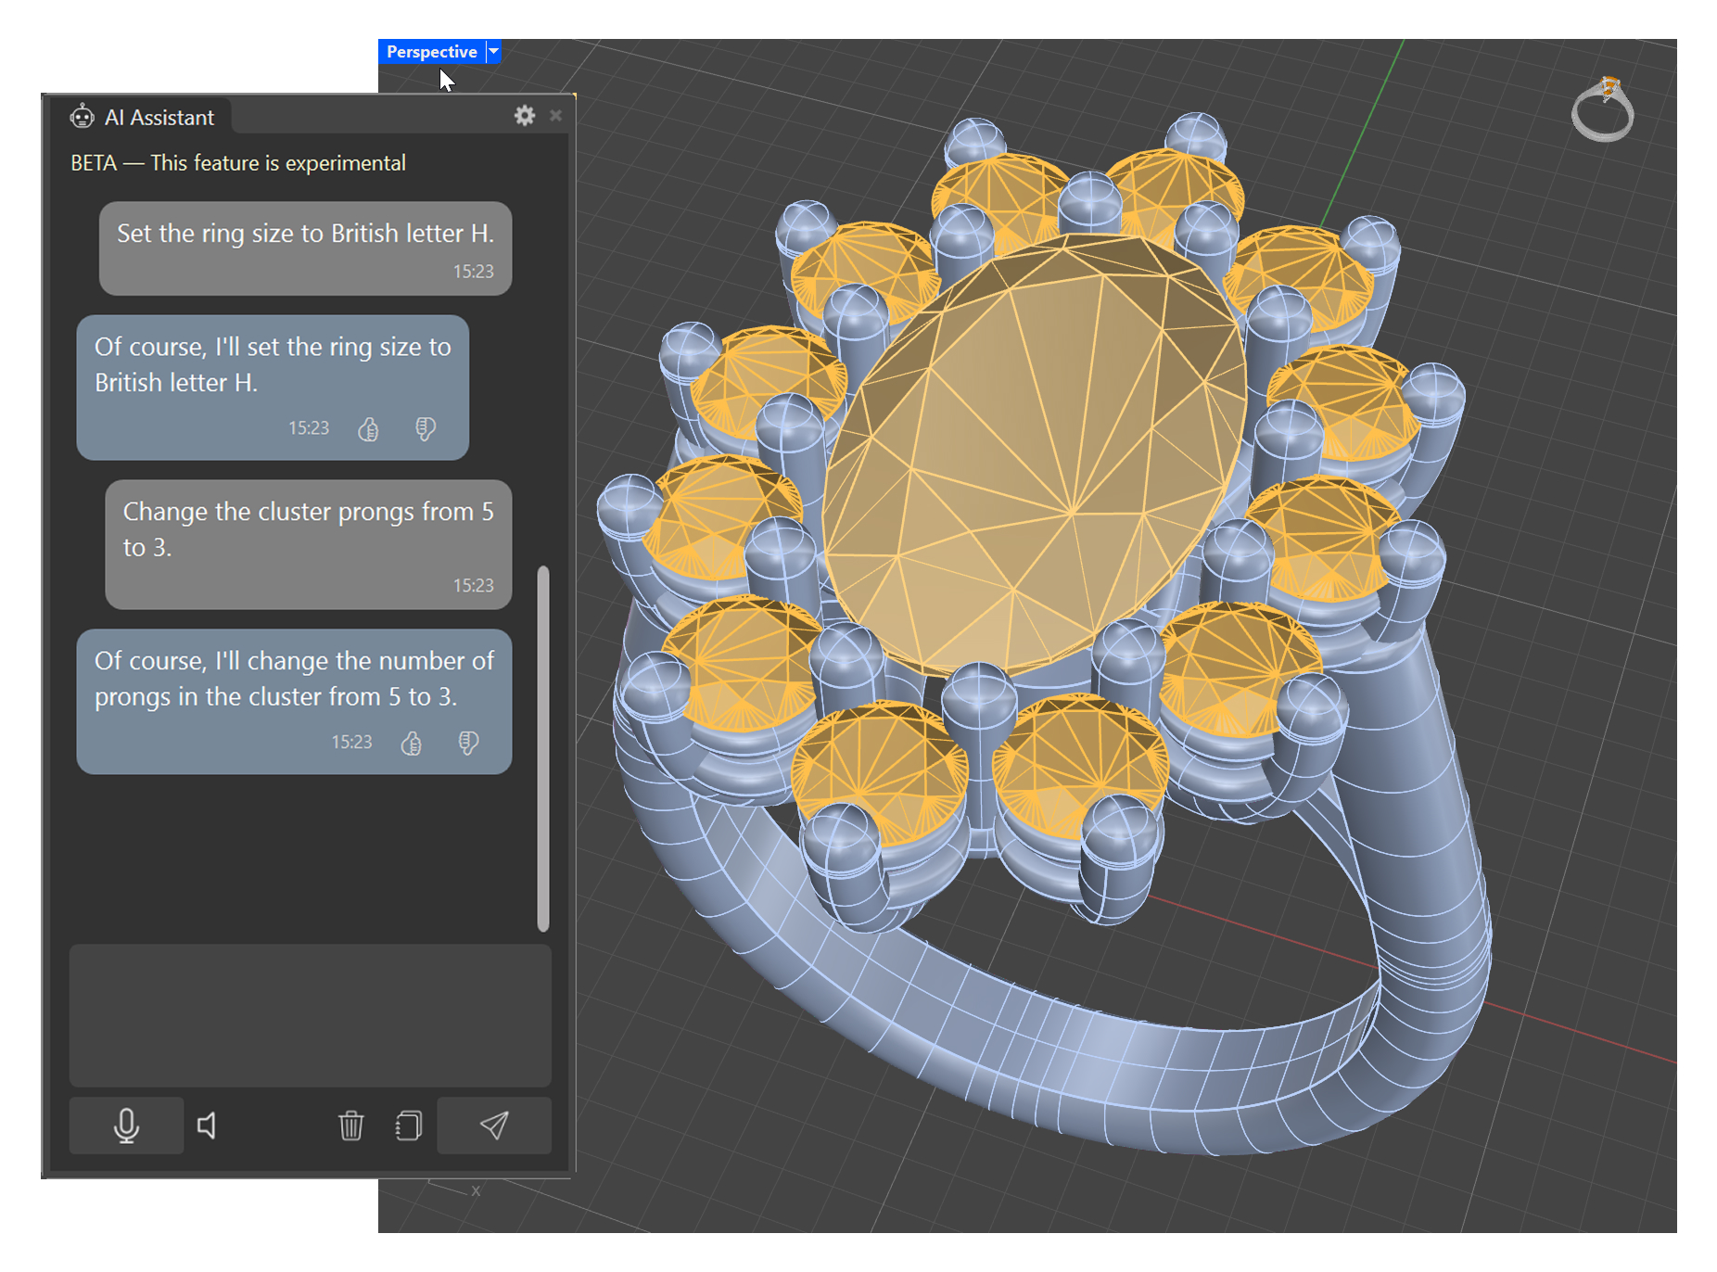Copy conversation using the copy icon
1717x1272 pixels.
408,1126
